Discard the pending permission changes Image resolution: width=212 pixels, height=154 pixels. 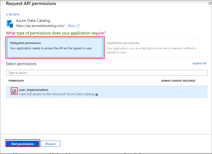[50, 144]
